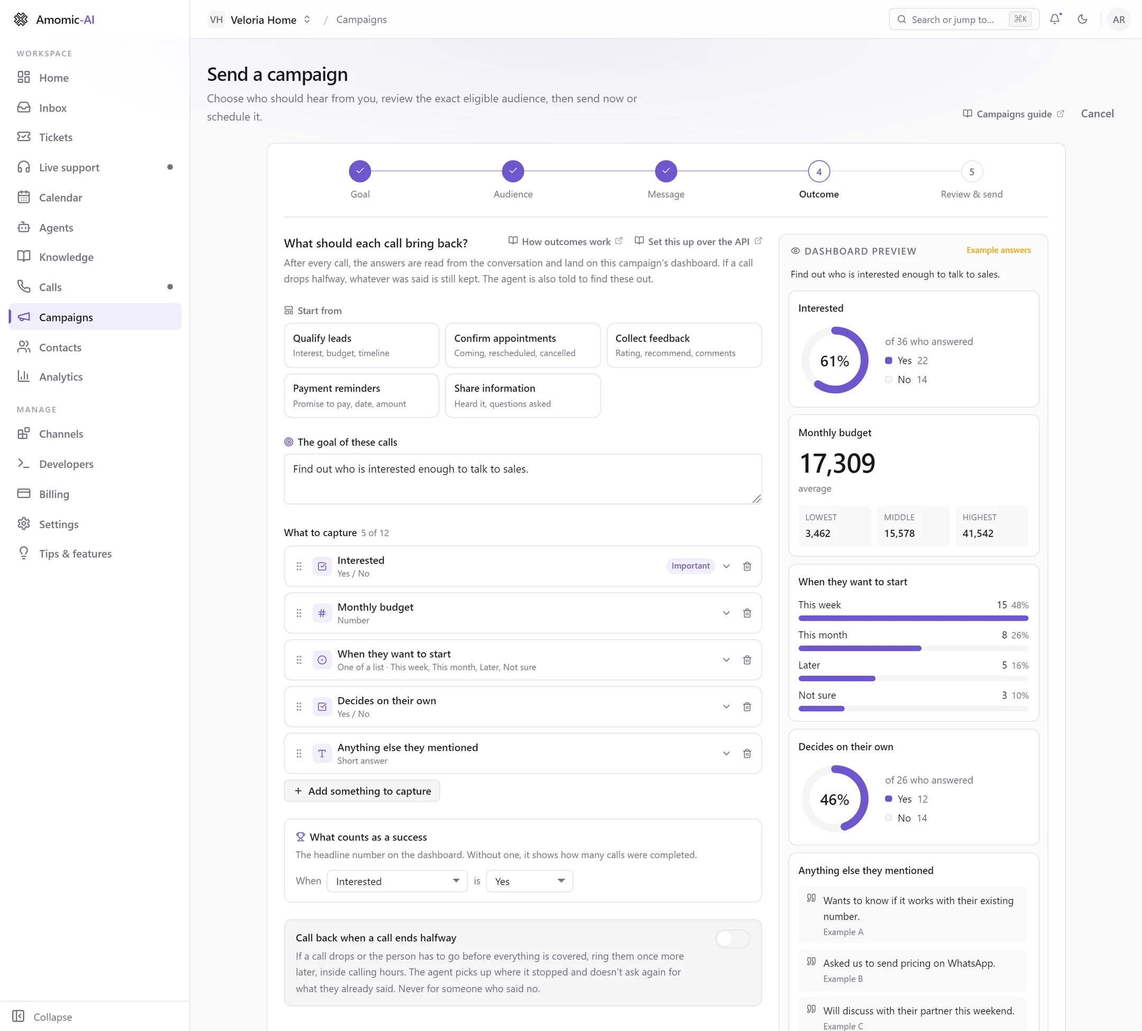Grab the drag handle for Interested row
The width and height of the screenshot is (1142, 1031).
(299, 566)
